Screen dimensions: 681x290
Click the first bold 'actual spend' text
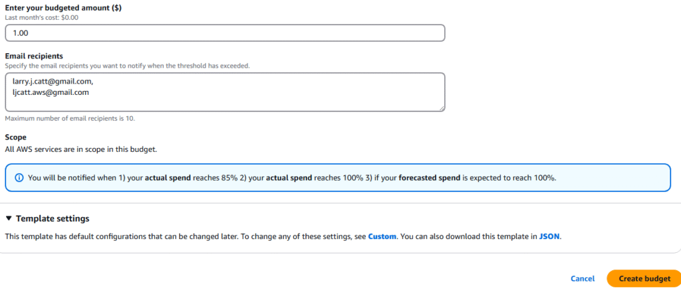168,178
